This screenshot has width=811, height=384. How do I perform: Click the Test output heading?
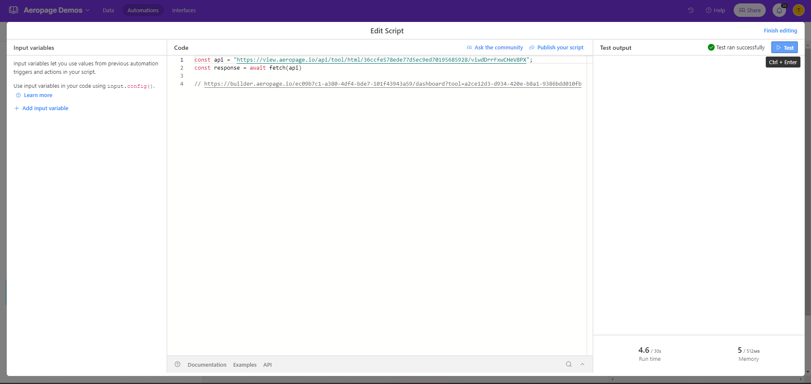pyautogui.click(x=616, y=48)
